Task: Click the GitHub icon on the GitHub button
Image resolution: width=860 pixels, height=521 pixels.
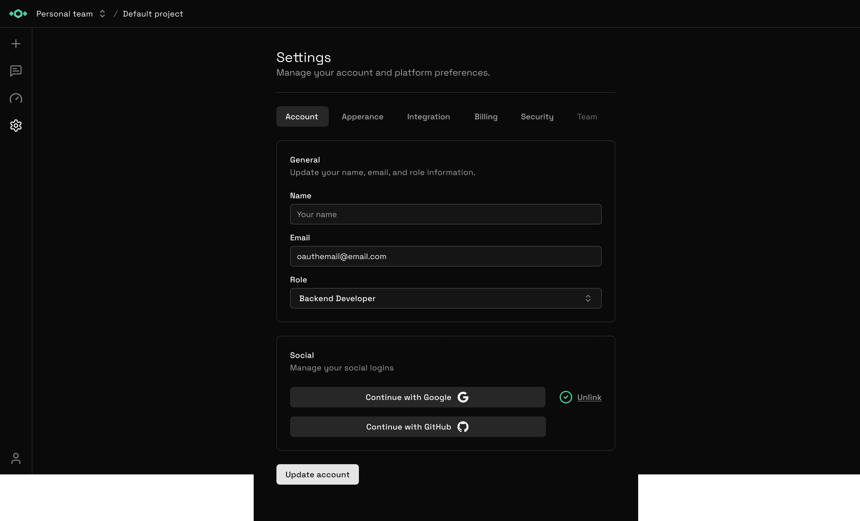Action: (463, 426)
